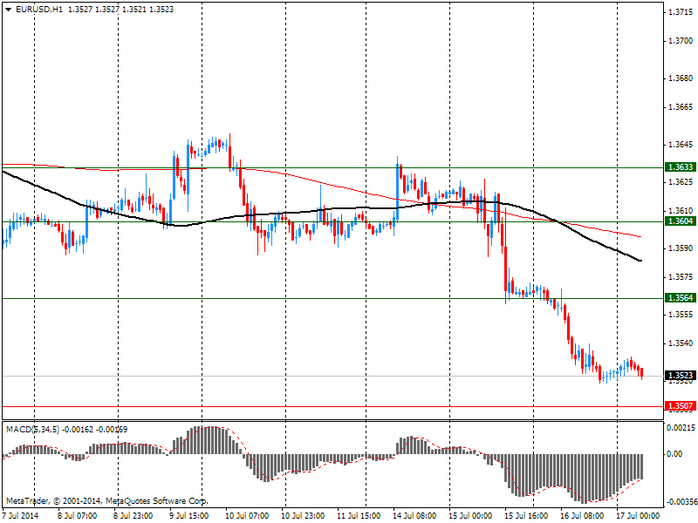The image size is (698, 523).
Task: Click the triangle arrow beside EURUSD,H1
Action: (x=9, y=10)
